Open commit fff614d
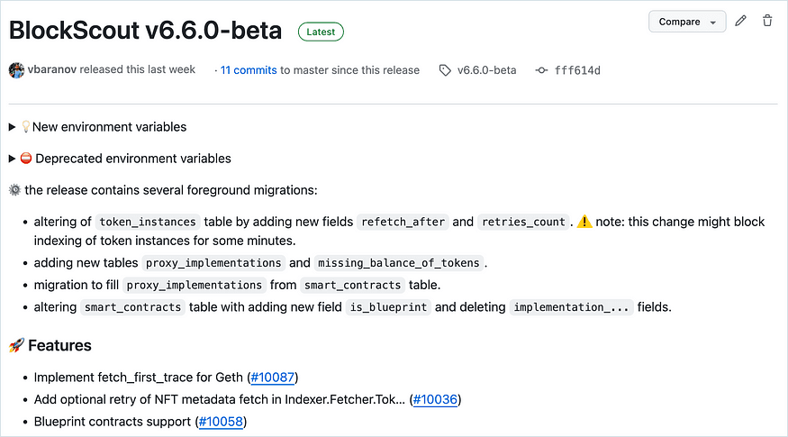The image size is (788, 437). pyautogui.click(x=577, y=70)
